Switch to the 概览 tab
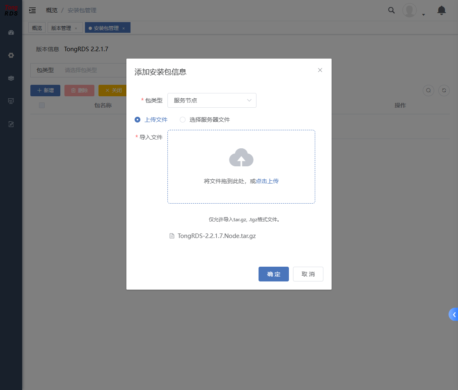The height and width of the screenshot is (390, 458). tap(37, 28)
